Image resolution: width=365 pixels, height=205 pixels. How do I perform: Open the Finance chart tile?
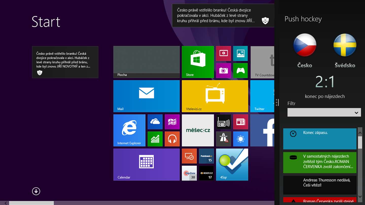155,139
